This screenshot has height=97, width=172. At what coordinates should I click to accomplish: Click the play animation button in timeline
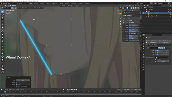(x=73, y=89)
